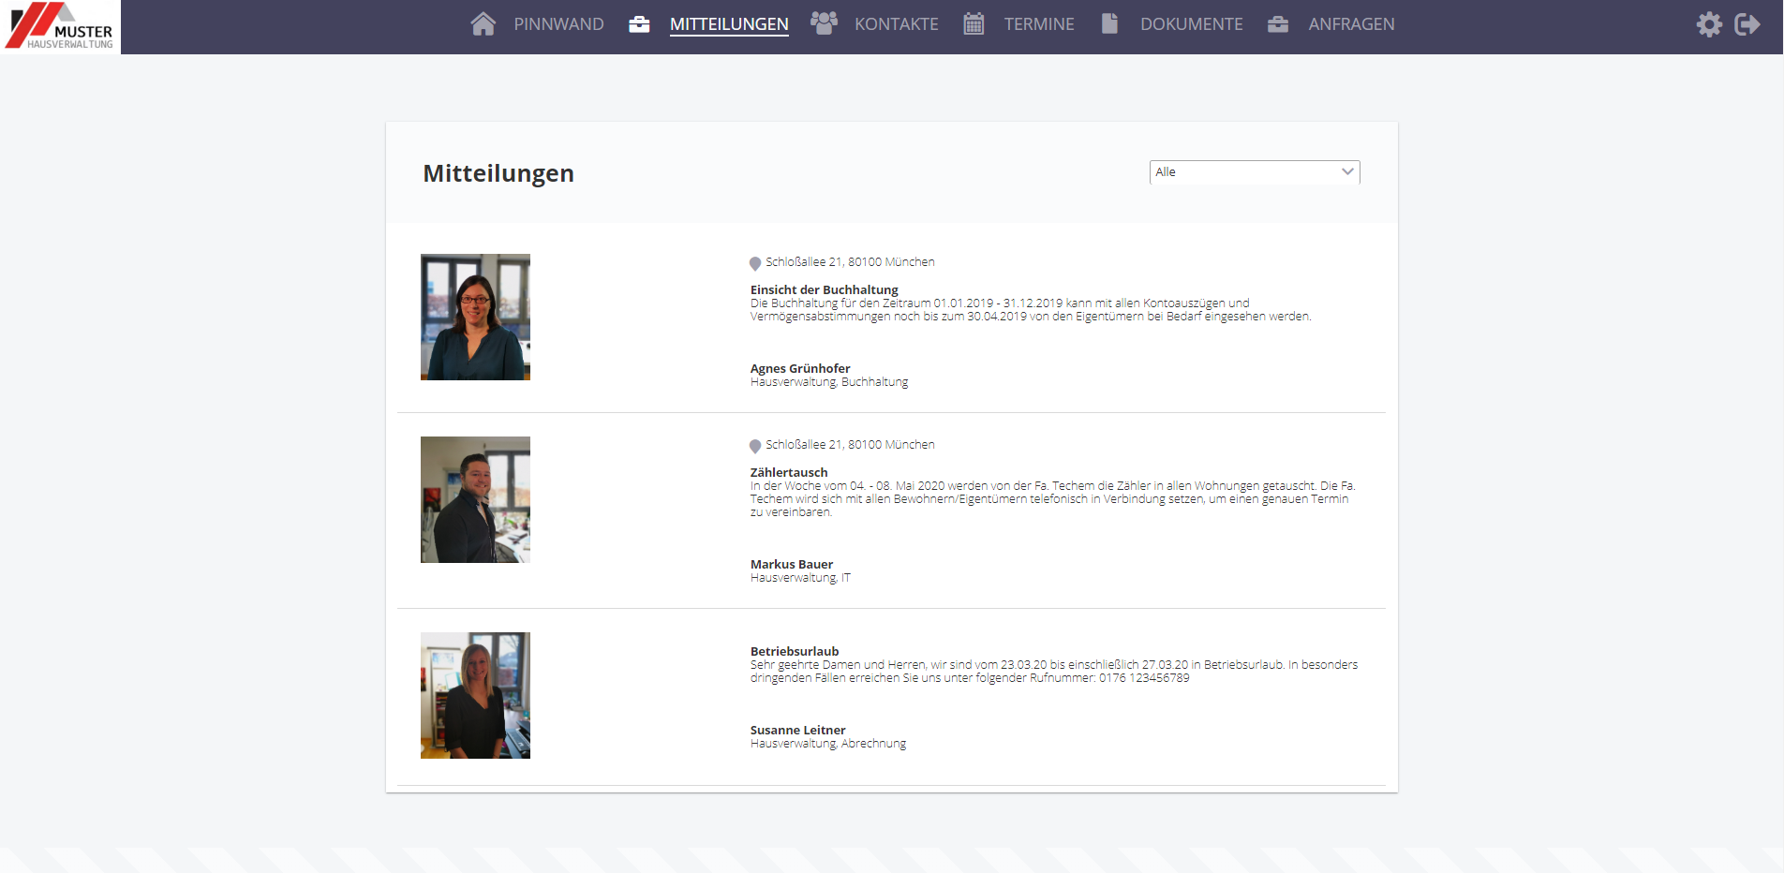The image size is (1784, 873).
Task: Click the calendar icon beside Termine
Action: [974, 24]
